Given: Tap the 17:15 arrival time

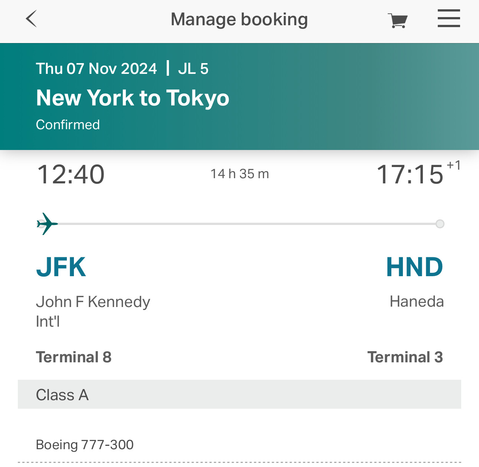Looking at the screenshot, I should pos(410,174).
